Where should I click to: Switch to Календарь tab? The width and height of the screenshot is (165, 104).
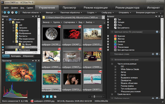(x=16, y=56)
